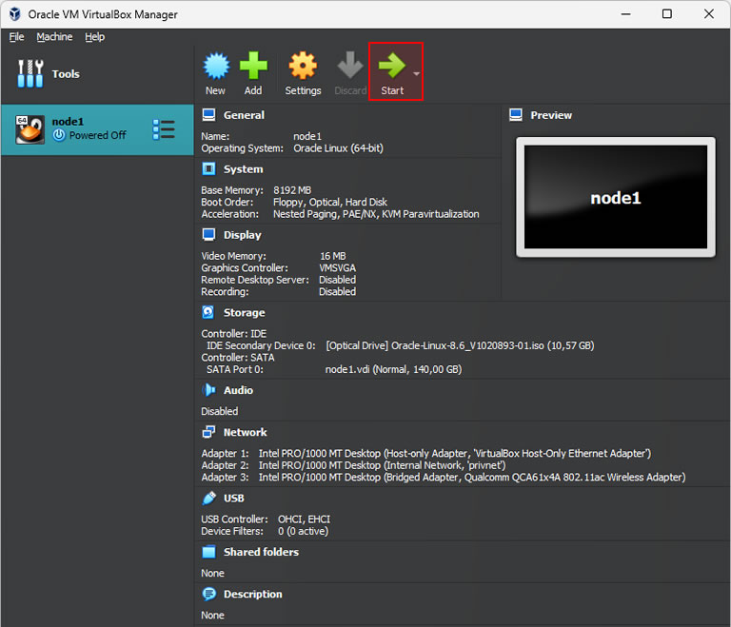The width and height of the screenshot is (731, 627).
Task: Click the optical drive Oracle-Linux ISO entry
Action: tap(460, 345)
